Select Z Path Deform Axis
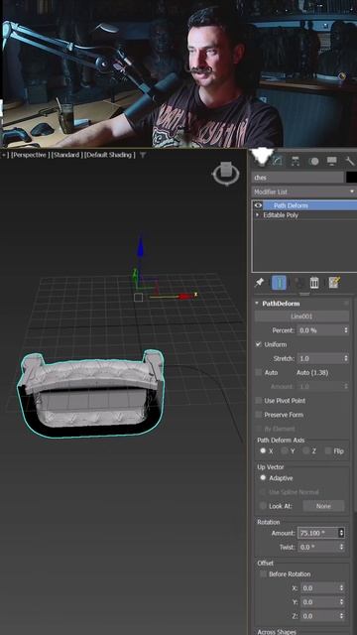Screen dimensions: 357x635 305,450
